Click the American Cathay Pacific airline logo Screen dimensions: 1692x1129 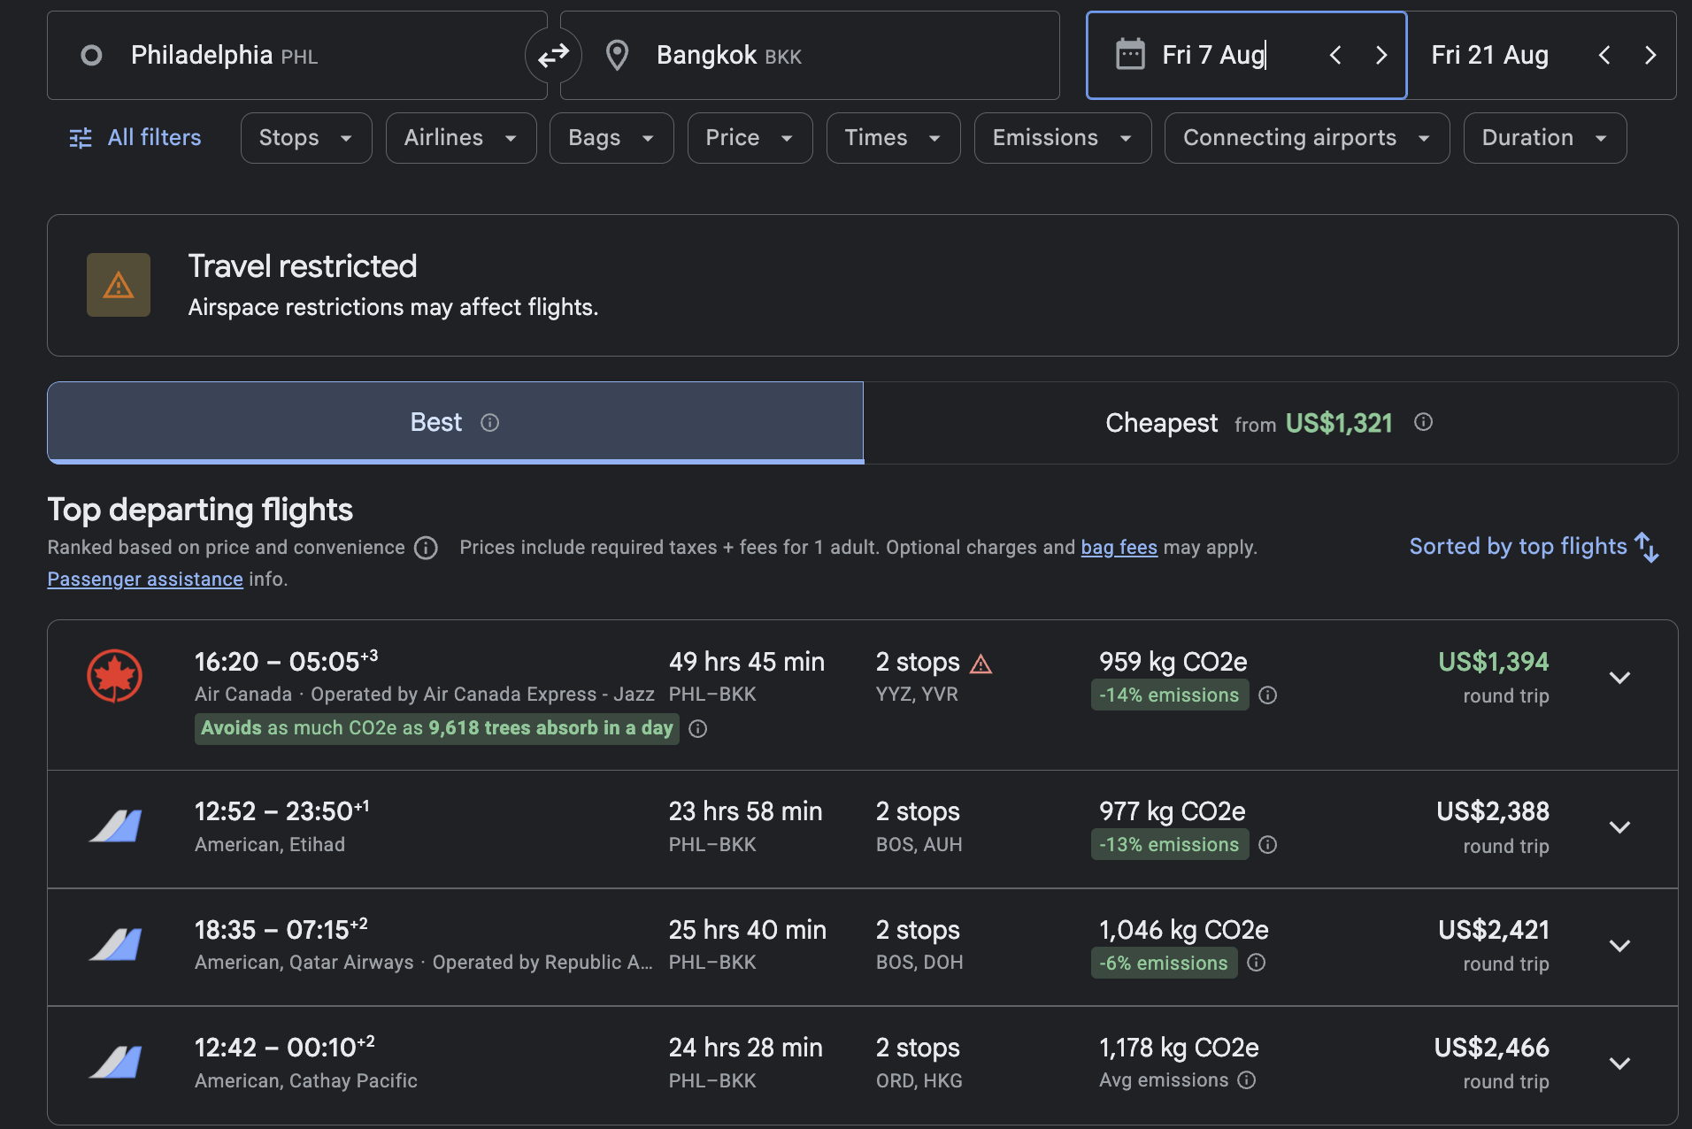click(x=115, y=1063)
